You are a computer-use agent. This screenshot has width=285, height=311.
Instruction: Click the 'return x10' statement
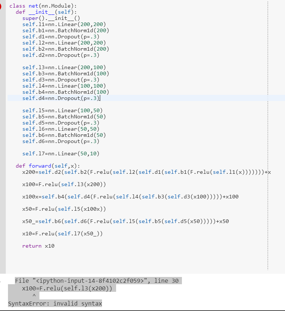(x=38, y=246)
